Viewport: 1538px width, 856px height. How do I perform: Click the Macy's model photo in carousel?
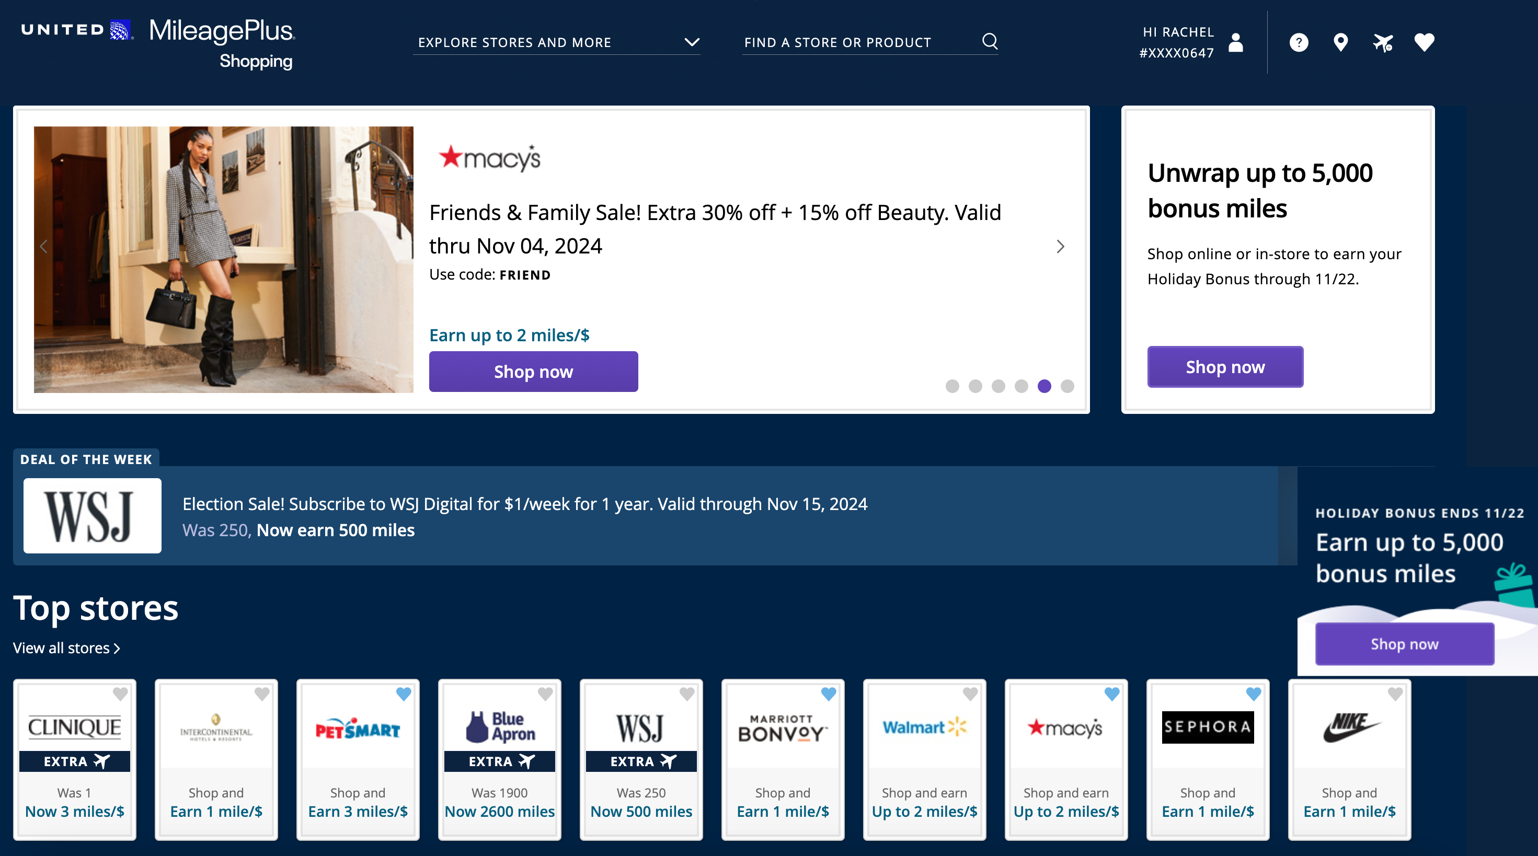click(223, 260)
